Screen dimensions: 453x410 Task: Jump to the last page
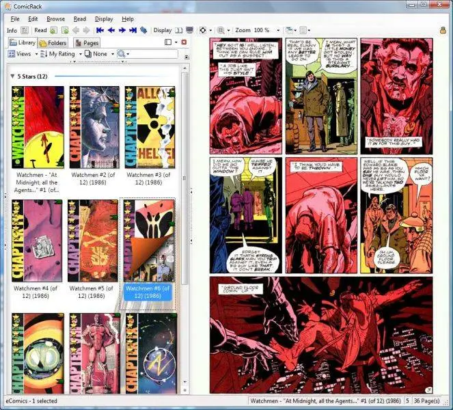[133, 30]
